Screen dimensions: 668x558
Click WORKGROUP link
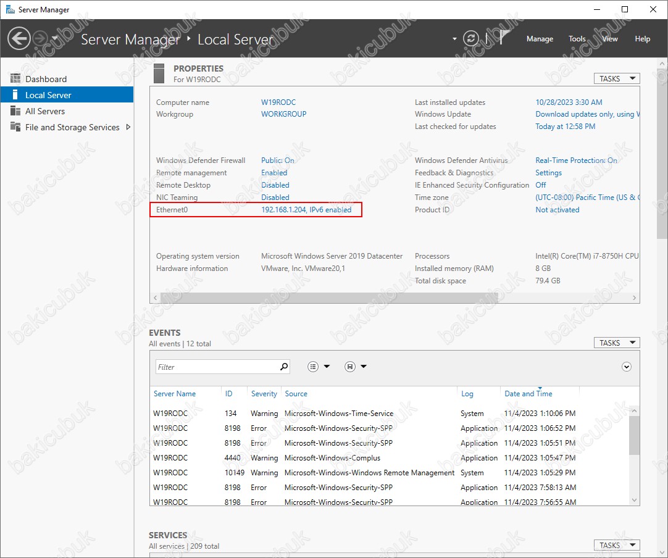[284, 114]
